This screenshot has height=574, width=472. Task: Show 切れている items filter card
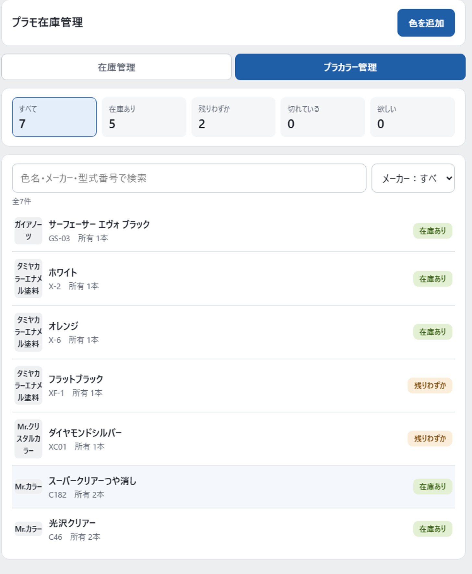(x=323, y=117)
